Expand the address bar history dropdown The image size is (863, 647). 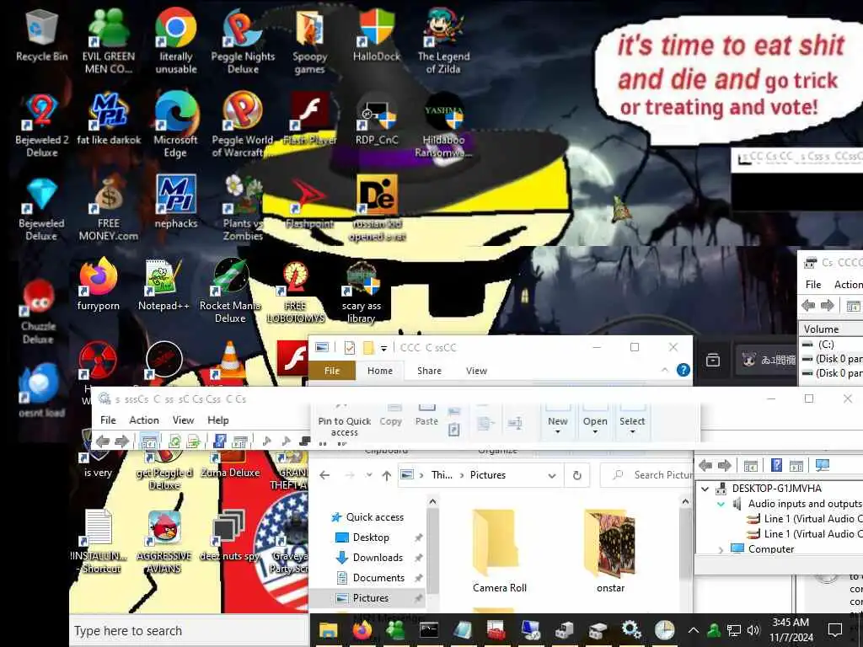551,476
